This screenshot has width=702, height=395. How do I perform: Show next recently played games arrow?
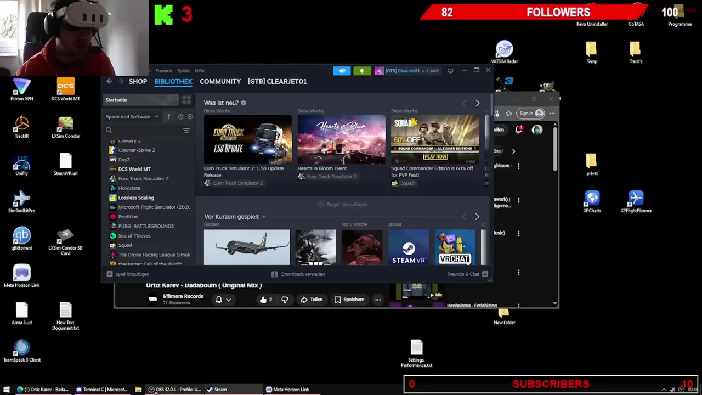(x=477, y=217)
